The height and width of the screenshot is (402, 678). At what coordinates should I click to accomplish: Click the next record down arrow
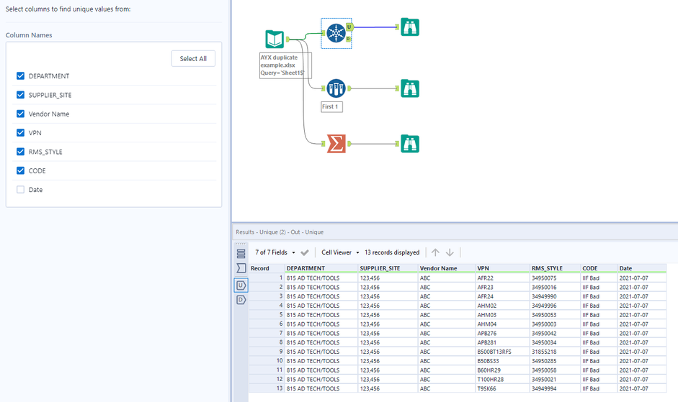point(450,252)
